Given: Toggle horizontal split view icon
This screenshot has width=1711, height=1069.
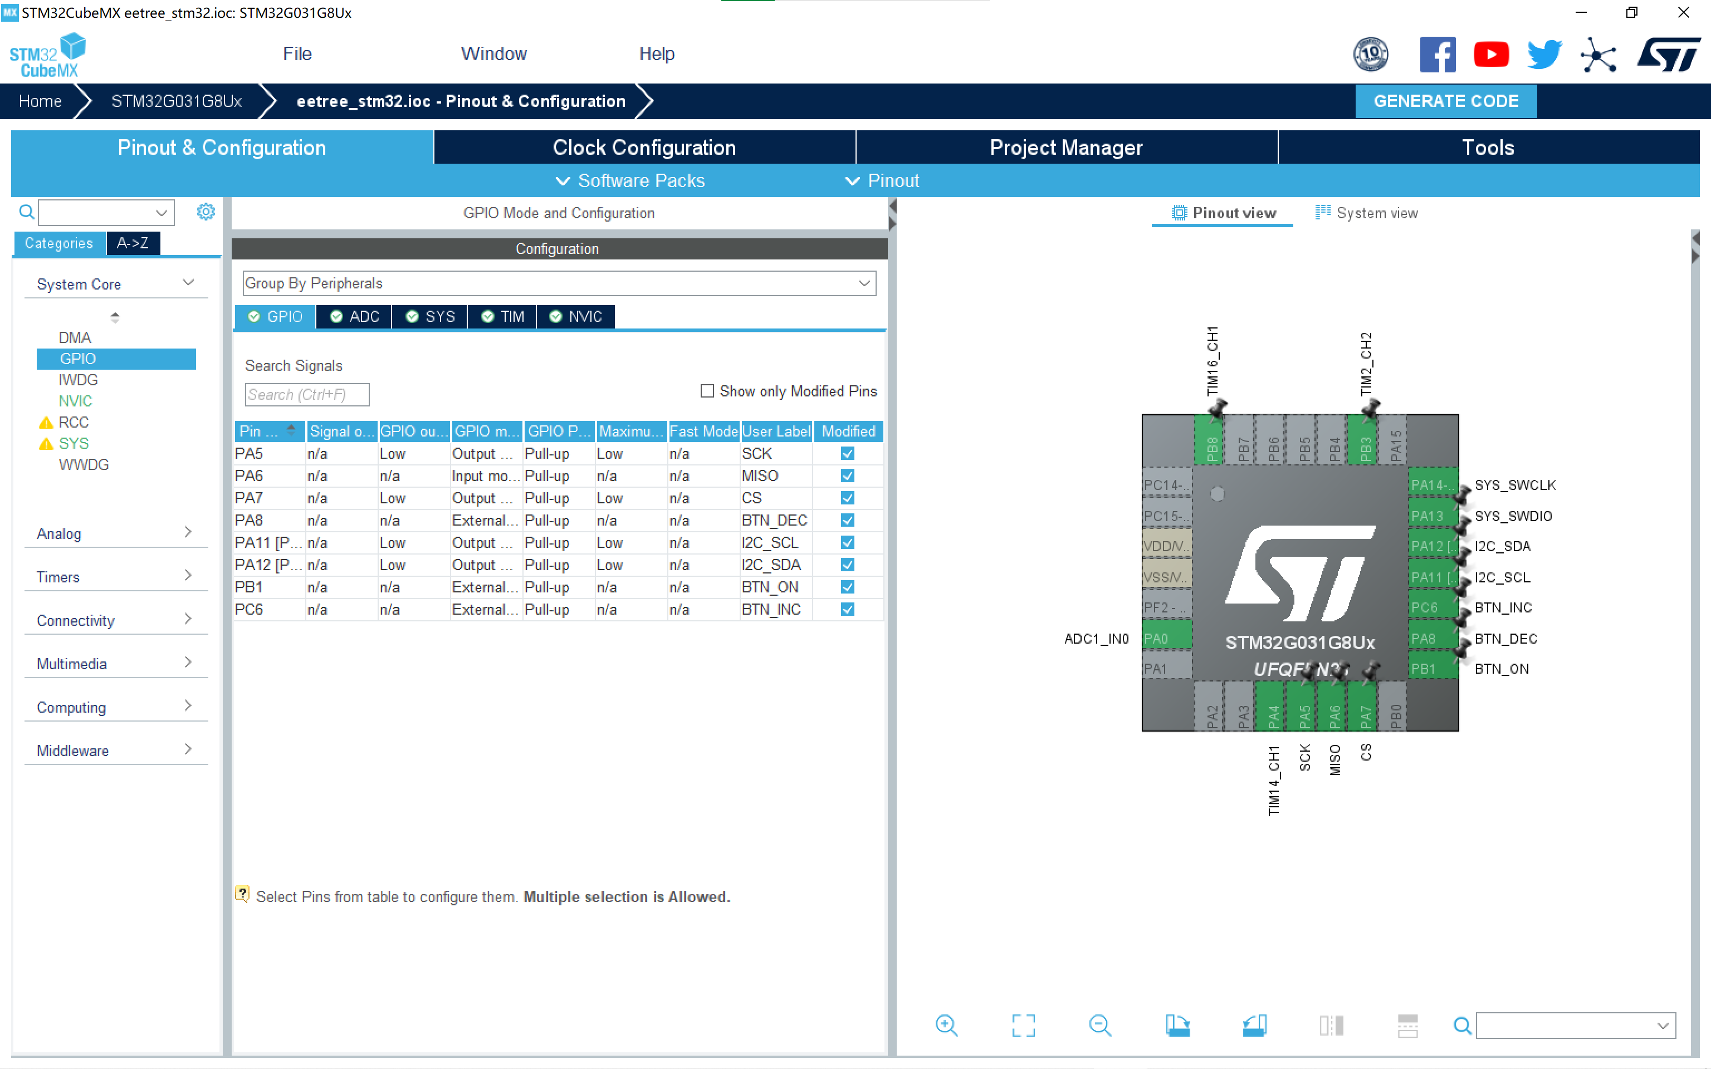Looking at the screenshot, I should (x=1407, y=1025).
